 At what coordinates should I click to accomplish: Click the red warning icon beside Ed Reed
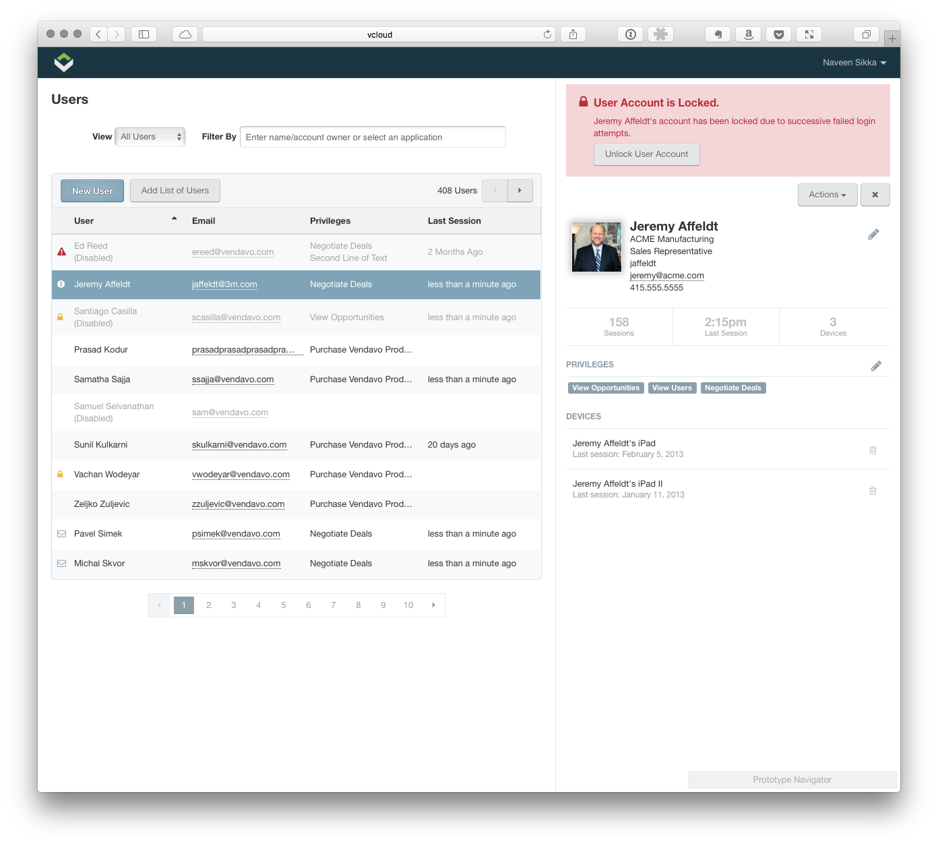point(61,252)
